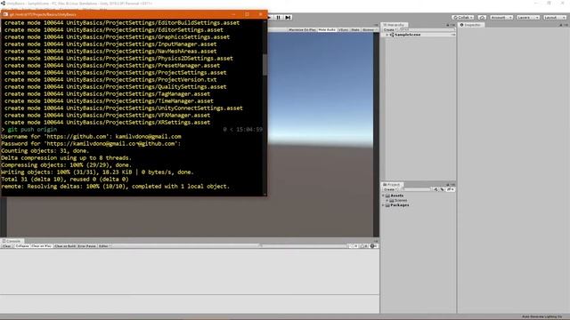This screenshot has width=570, height=320.
Task: Toggle Hierarchy panel lock icon
Action: coord(448,25)
